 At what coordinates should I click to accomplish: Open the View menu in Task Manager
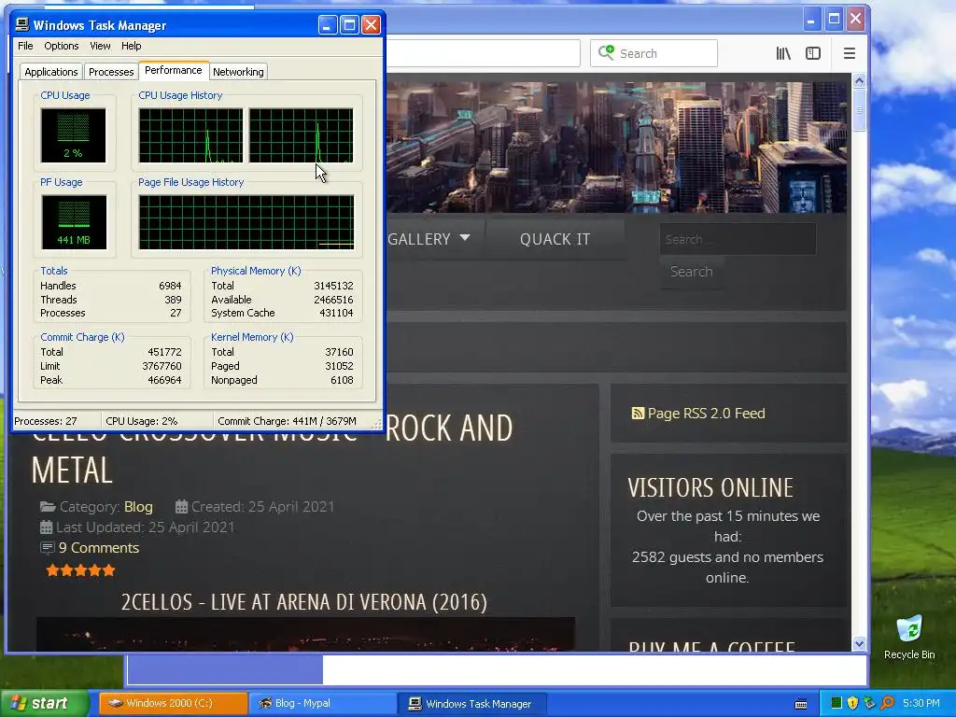coord(100,46)
